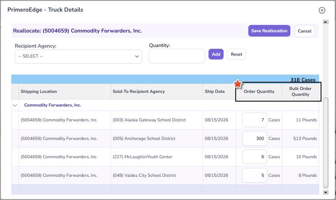Viewport: 336px width, 200px height.
Task: Edit order quantity for Alaska Gateway School District
Action: click(x=254, y=120)
